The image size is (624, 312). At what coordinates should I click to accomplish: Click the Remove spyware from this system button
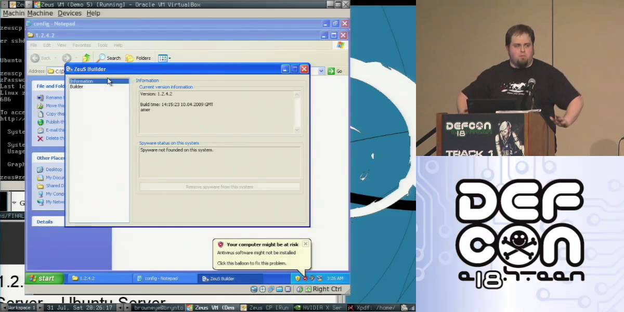[219, 187]
